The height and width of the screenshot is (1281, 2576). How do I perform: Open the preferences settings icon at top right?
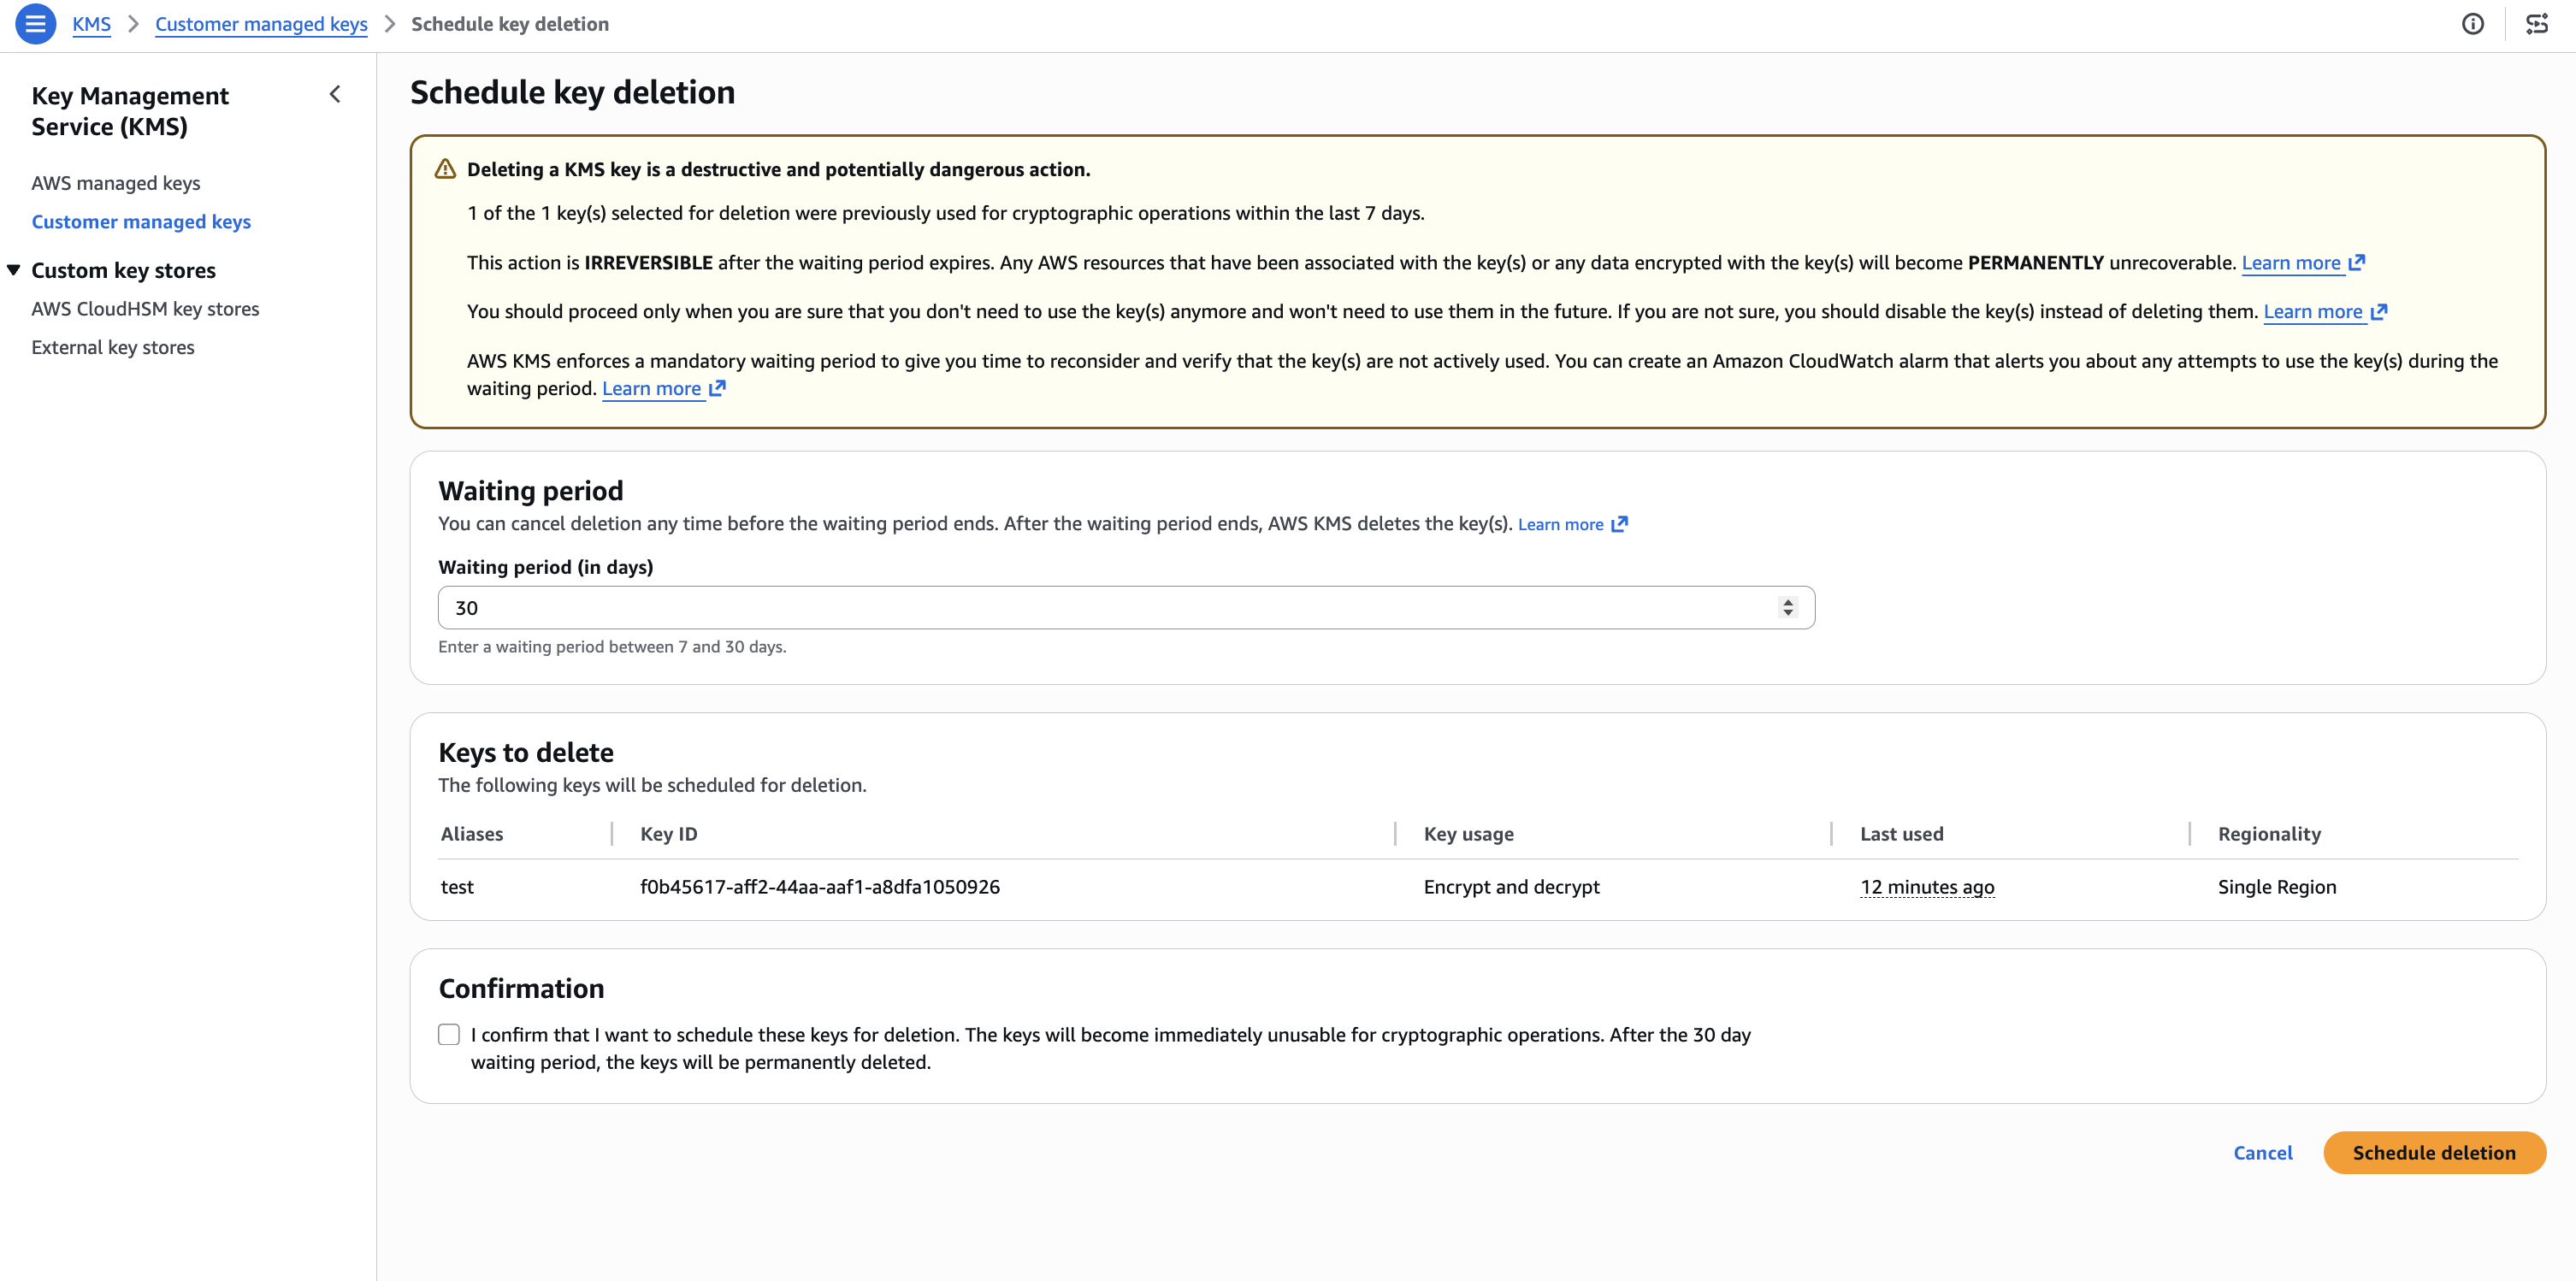coord(2537,24)
